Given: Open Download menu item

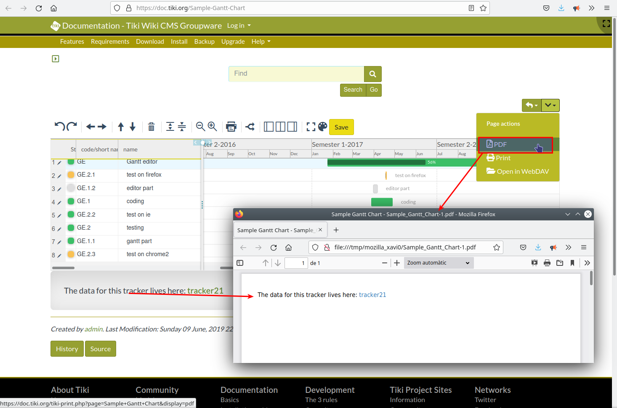Looking at the screenshot, I should coord(150,42).
